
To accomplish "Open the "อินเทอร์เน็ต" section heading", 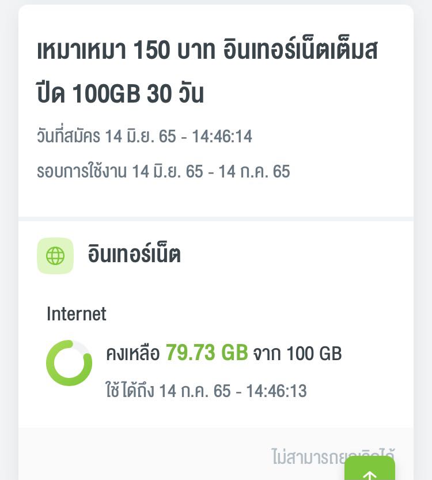I will (134, 255).
